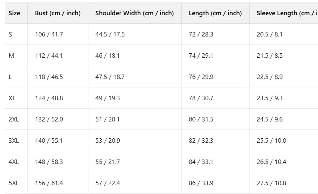
Task: Select the XL size row label
Action: coord(12,98)
